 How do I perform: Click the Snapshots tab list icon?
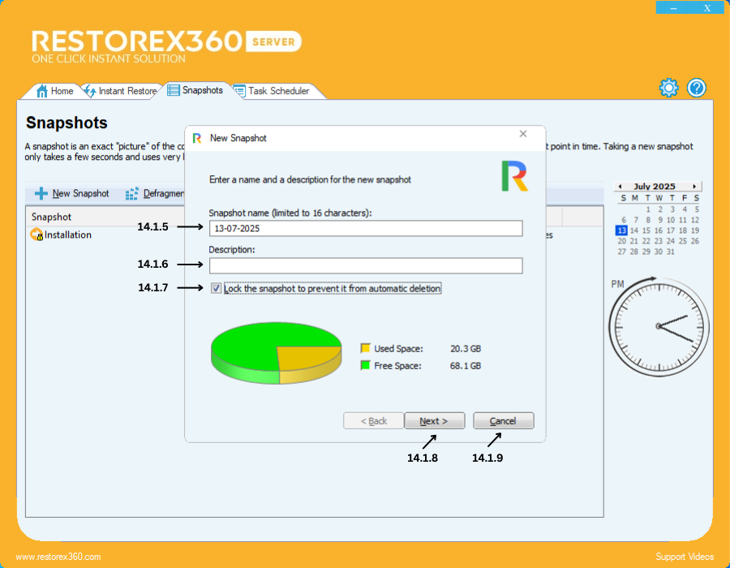[174, 90]
